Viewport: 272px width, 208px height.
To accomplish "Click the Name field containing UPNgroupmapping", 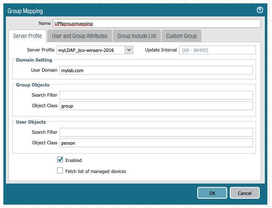I will coord(156,24).
